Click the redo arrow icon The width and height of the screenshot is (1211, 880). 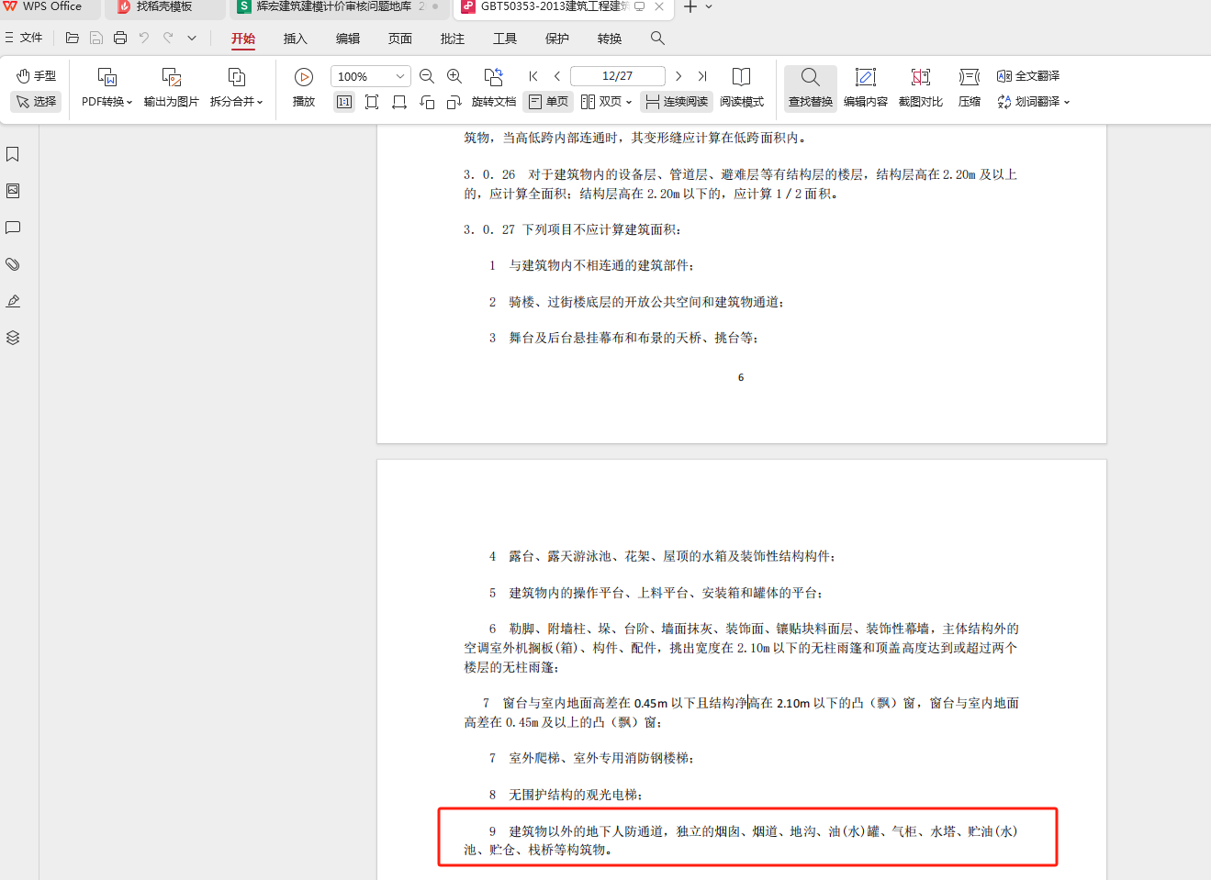(168, 38)
